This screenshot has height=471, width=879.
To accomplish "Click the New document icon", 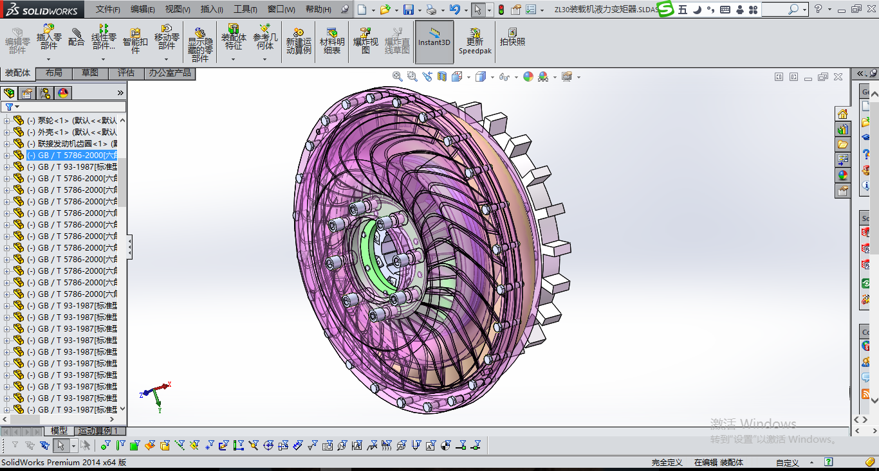I will click(x=362, y=10).
